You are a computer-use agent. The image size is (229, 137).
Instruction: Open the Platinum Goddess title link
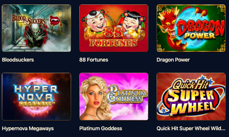click(x=100, y=129)
